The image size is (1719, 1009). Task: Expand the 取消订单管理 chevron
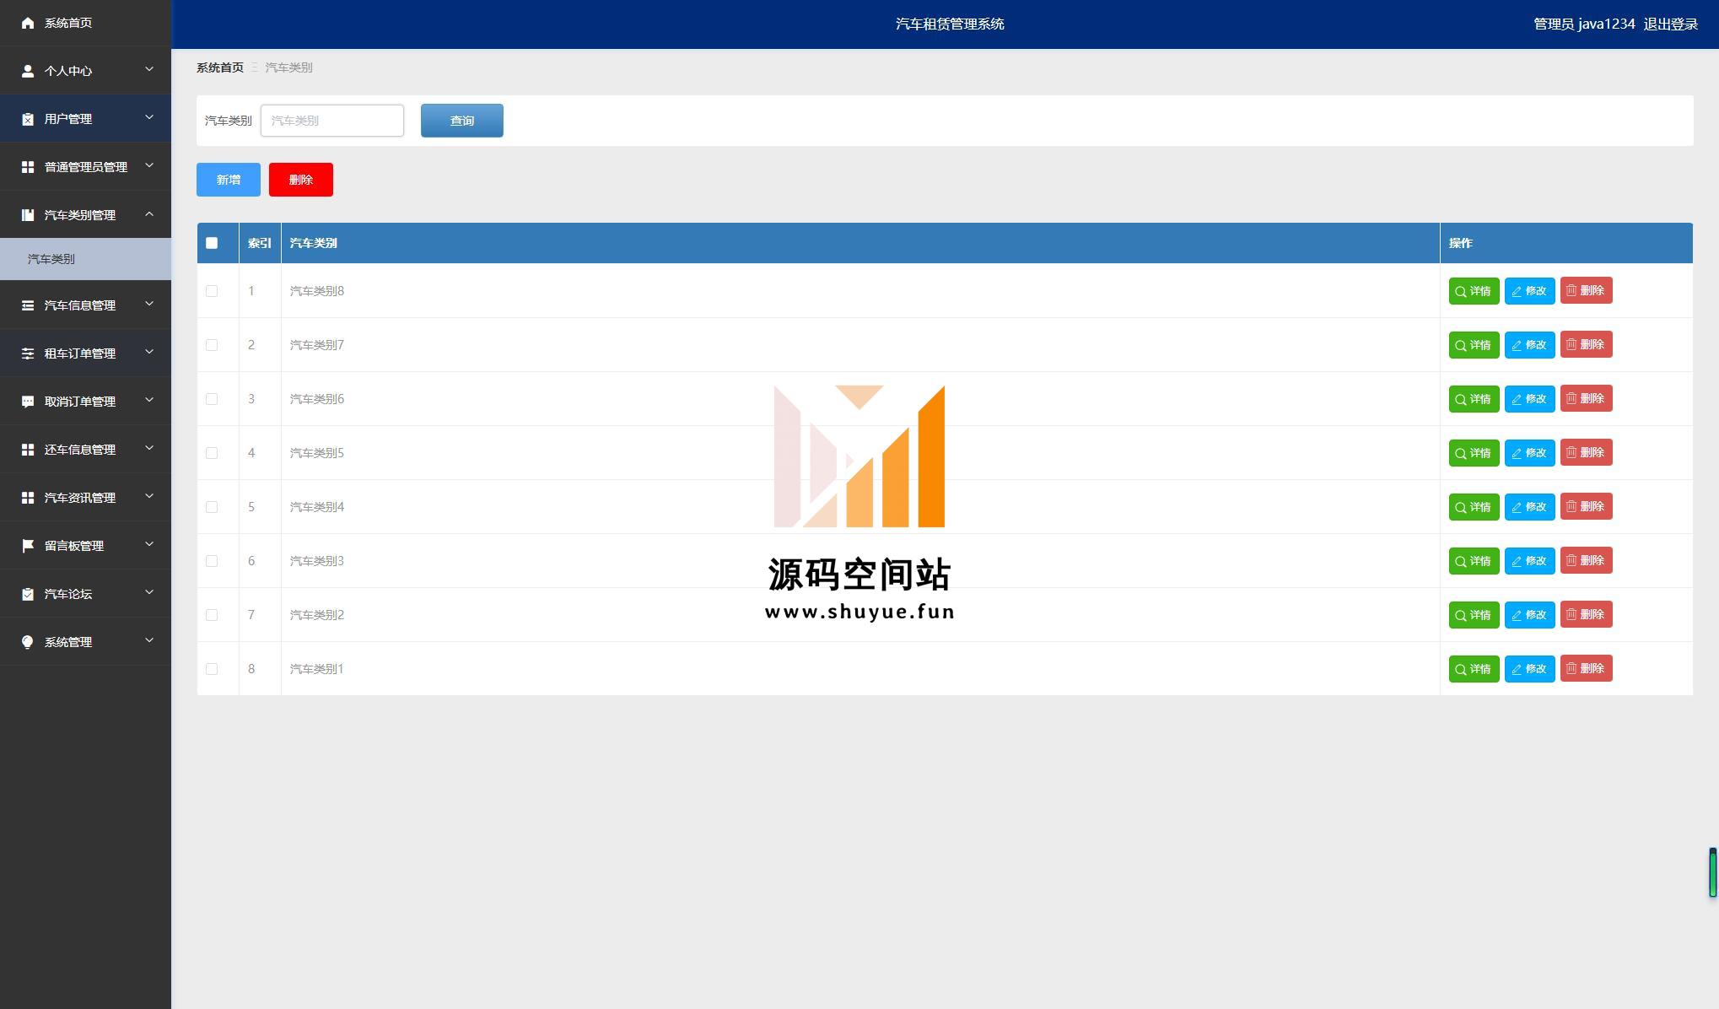tap(149, 400)
